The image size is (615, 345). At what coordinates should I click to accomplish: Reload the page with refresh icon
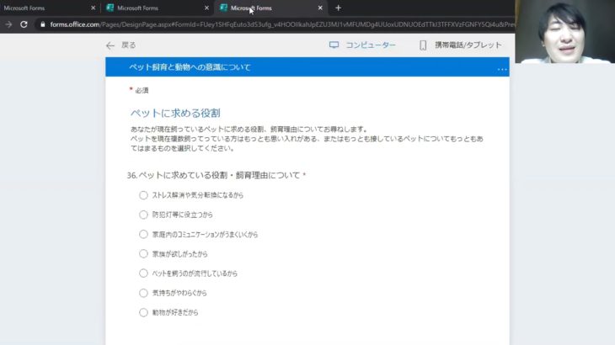tap(24, 24)
